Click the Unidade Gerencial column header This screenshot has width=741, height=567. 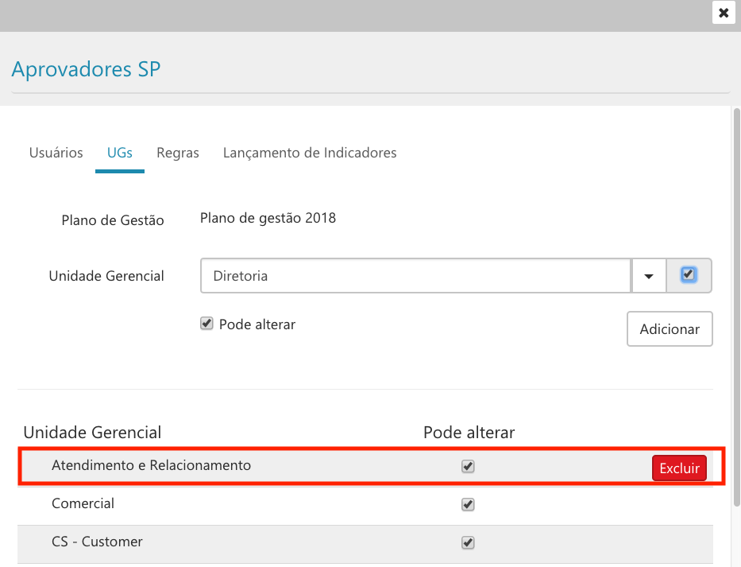tap(92, 432)
